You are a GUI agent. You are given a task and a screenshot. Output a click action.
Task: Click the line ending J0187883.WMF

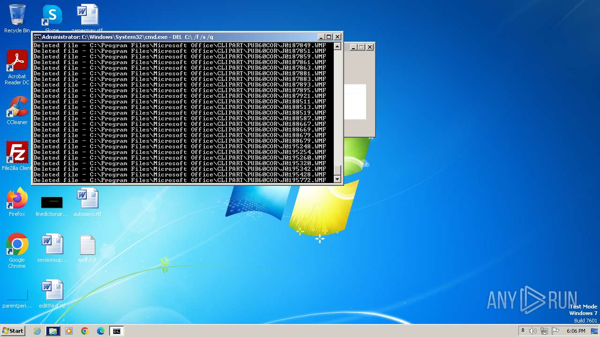180,79
